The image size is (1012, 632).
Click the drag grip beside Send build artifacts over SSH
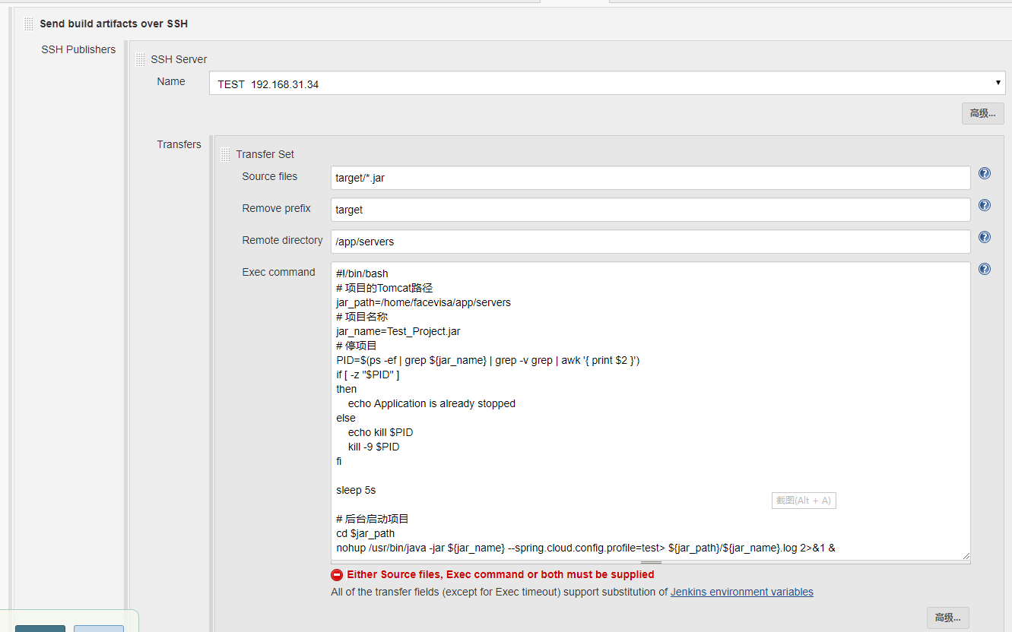pyautogui.click(x=27, y=24)
